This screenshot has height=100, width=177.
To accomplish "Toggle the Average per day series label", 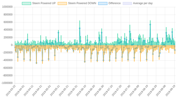I will pos(143,3).
